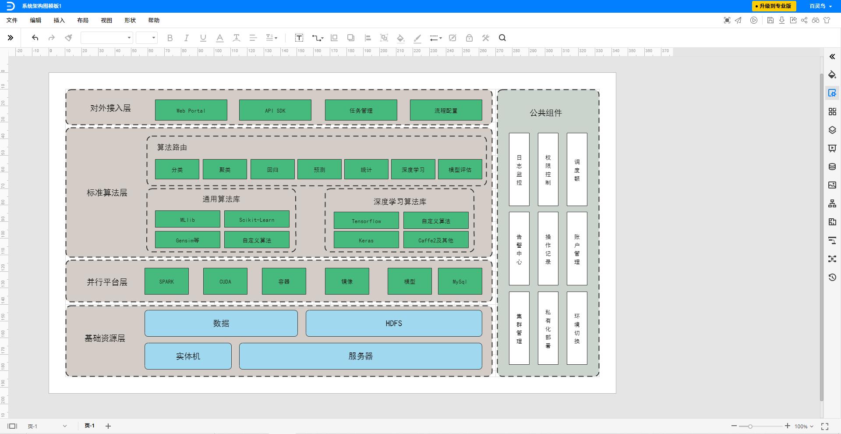Click the undo arrow in toolbar

tap(35, 38)
